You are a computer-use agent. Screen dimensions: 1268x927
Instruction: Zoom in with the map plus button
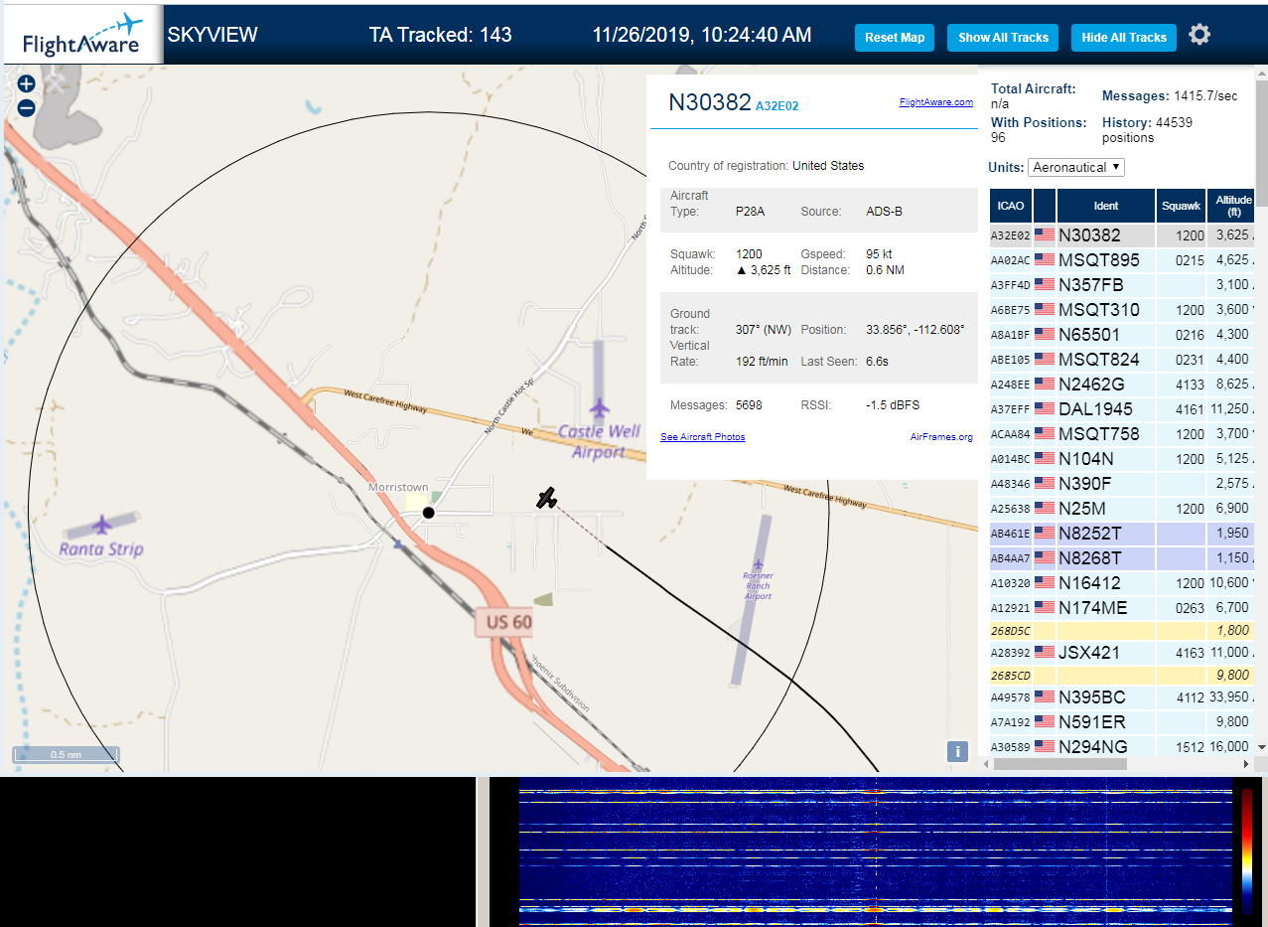pos(27,84)
